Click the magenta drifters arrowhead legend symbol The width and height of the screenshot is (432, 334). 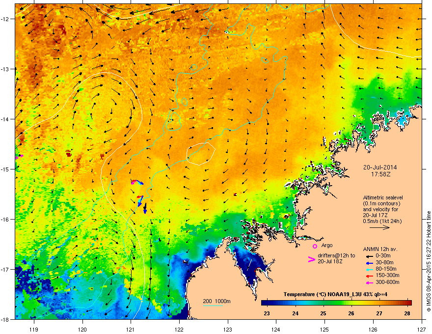pos(311,259)
